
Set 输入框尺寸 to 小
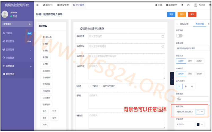coord(192,86)
